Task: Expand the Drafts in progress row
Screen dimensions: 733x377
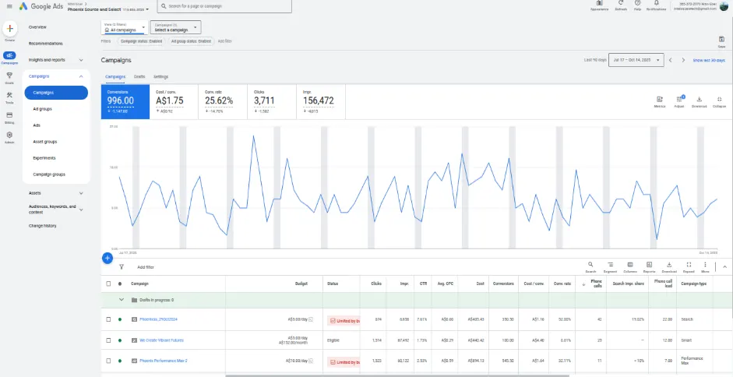Action: pyautogui.click(x=121, y=299)
